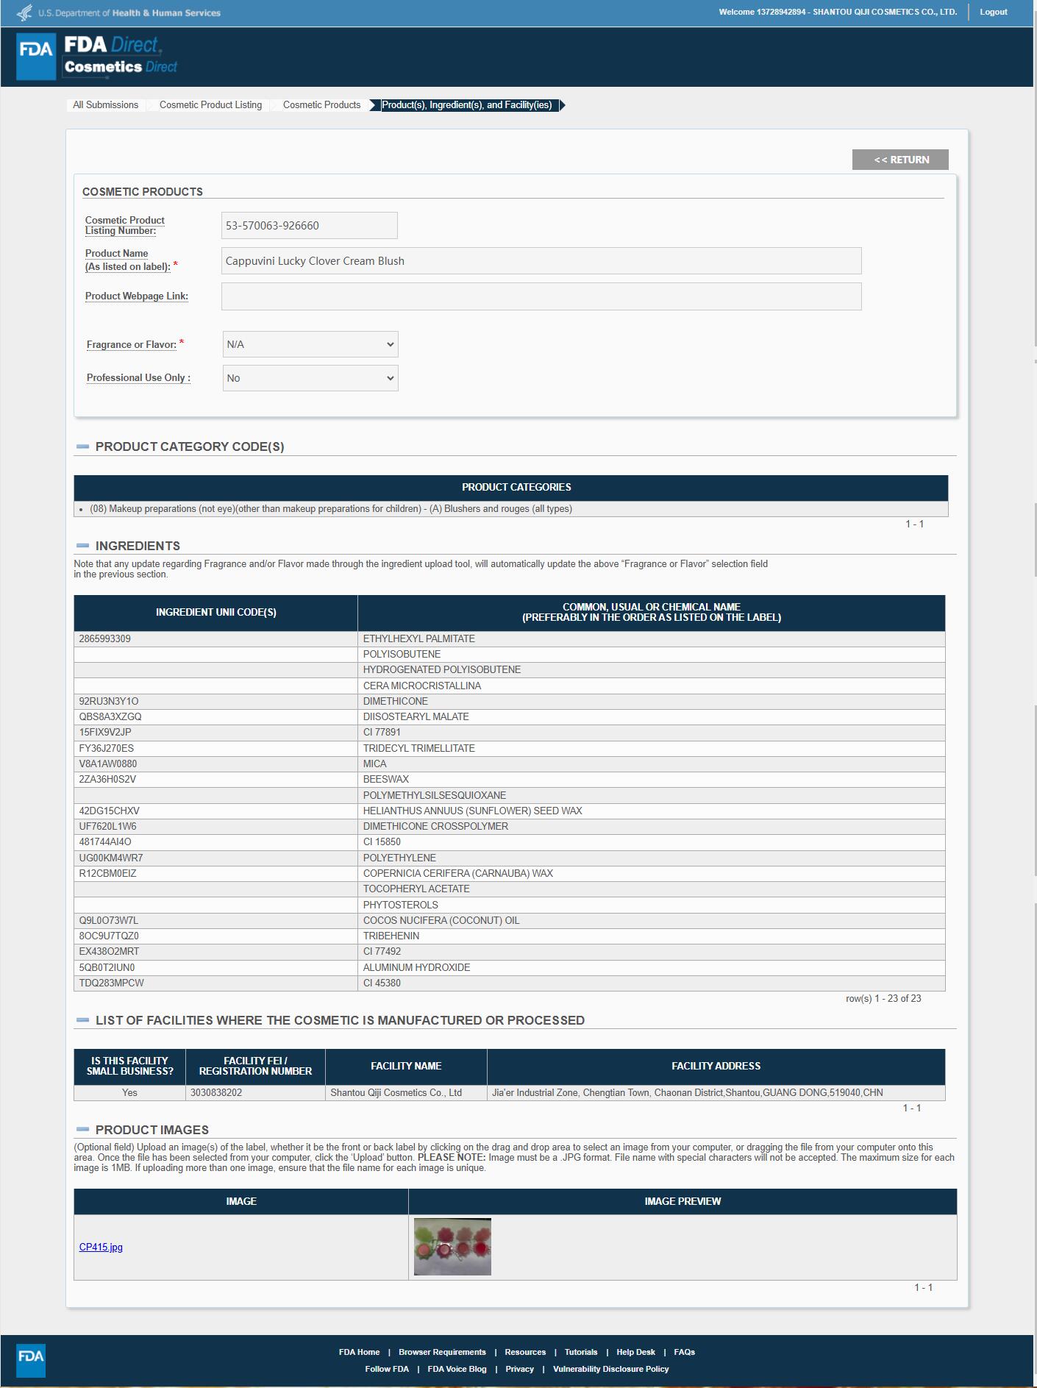Go to Cosmetic Products breadcrumb

(x=321, y=105)
